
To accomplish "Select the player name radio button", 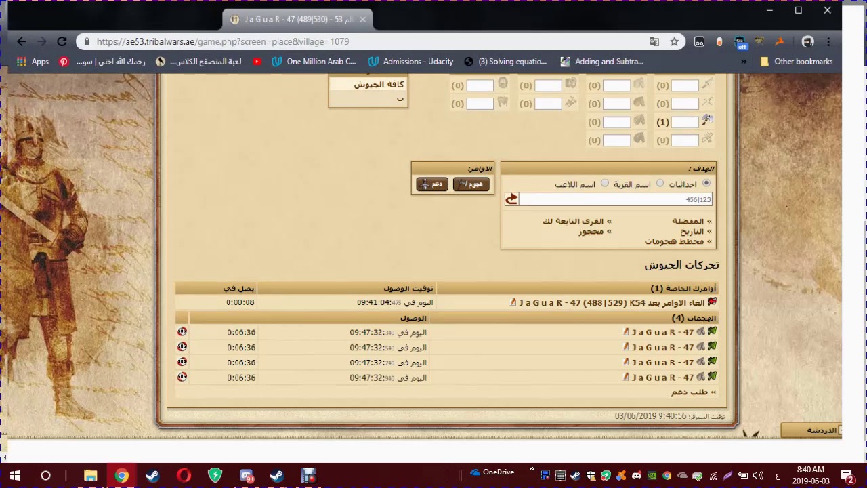I will pyautogui.click(x=605, y=183).
